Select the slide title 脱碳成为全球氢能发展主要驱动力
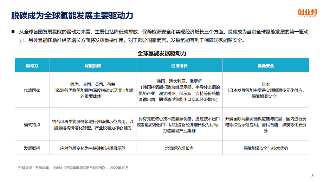Image resolution: width=323 pixels, height=182 pixels. click(x=72, y=16)
